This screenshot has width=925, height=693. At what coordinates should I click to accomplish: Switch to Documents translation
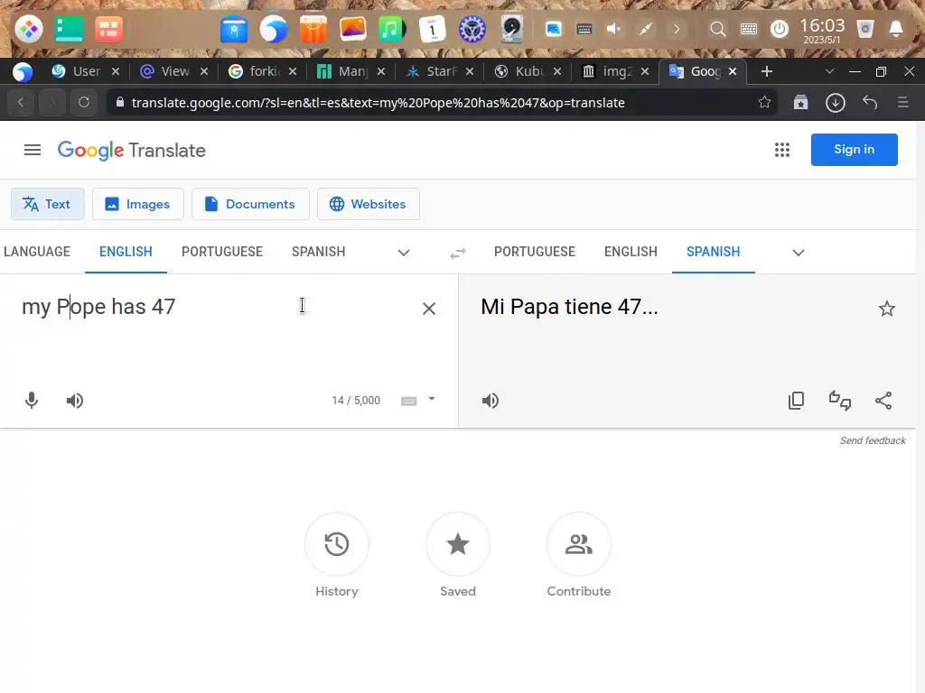[x=250, y=204]
